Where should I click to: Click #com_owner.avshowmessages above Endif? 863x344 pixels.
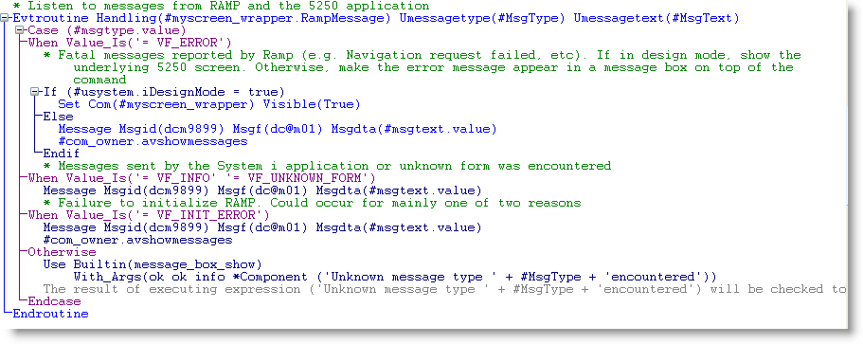(153, 141)
